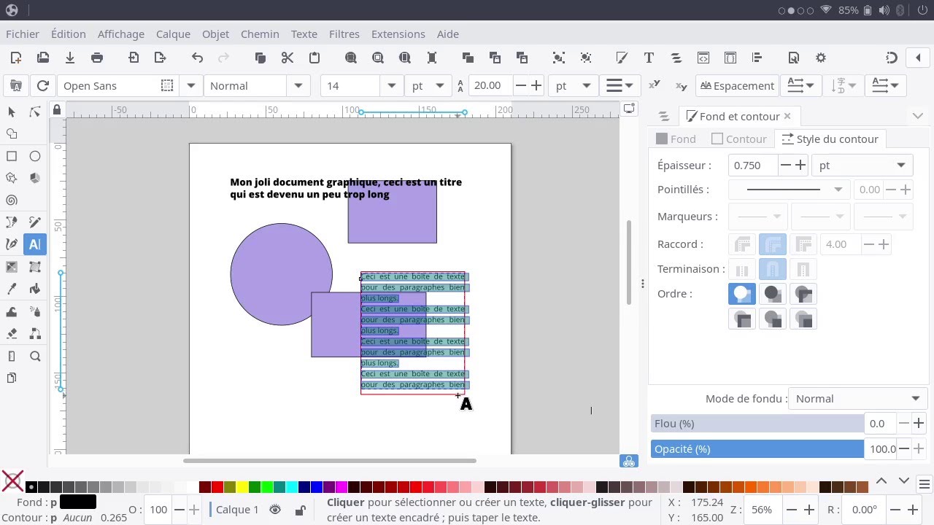The width and height of the screenshot is (934, 525).
Task: Open the Pointillés dash pattern dropdown
Action: (788, 190)
